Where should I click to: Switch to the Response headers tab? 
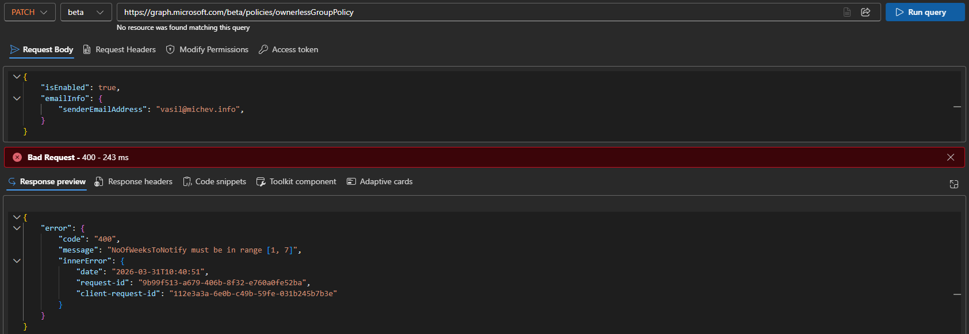click(x=133, y=182)
